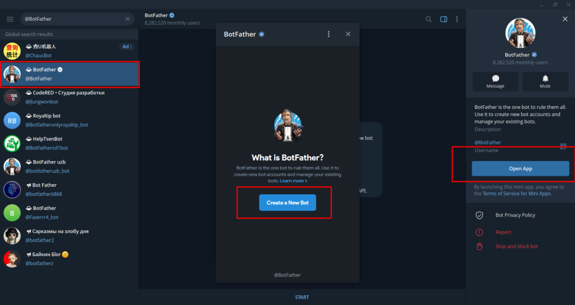Select the verified BotFather search result

click(69, 74)
